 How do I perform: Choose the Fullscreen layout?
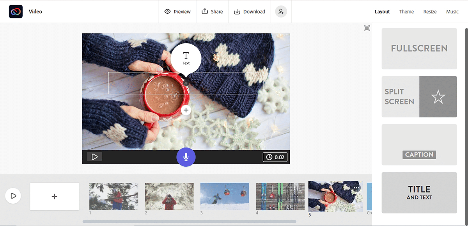pos(419,49)
